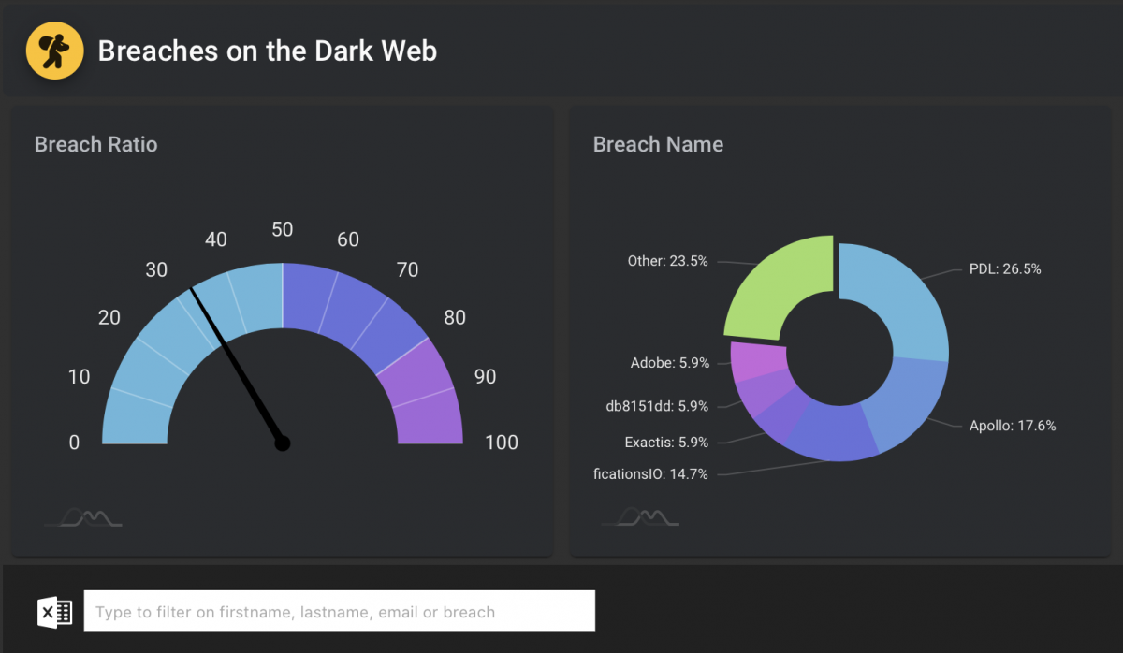
Task: Click the gauge tick label 50
Action: [282, 229]
